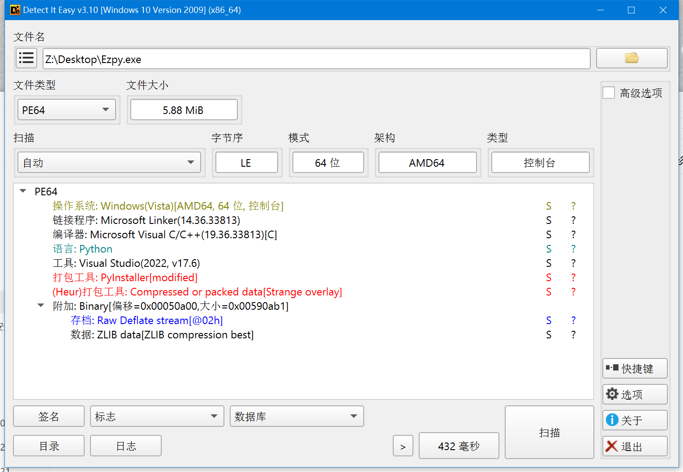Click the 退出 exit button
The width and height of the screenshot is (683, 472).
coord(635,446)
